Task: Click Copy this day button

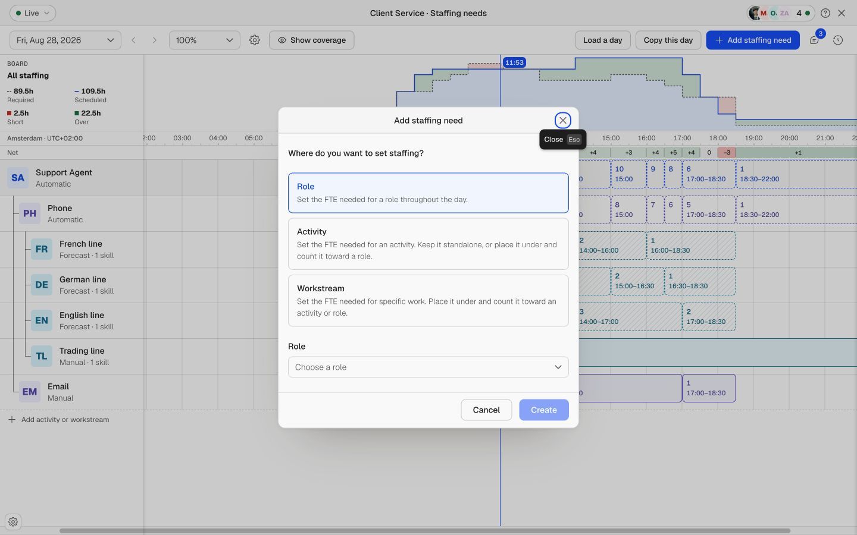Action: click(668, 40)
